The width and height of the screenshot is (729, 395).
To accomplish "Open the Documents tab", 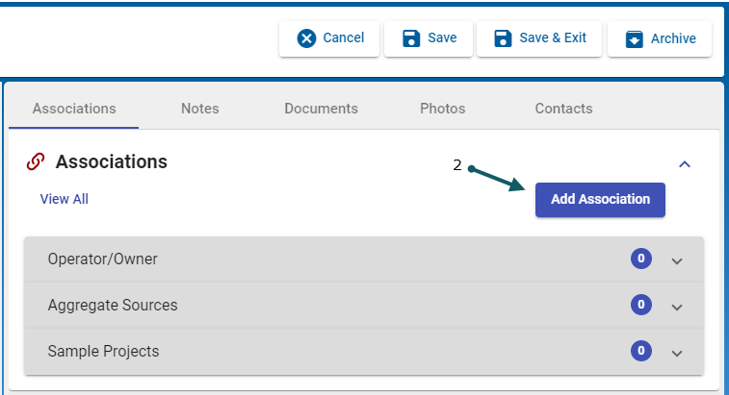I will click(321, 109).
